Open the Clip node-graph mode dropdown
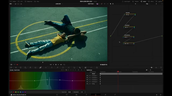 (x=148, y=4)
